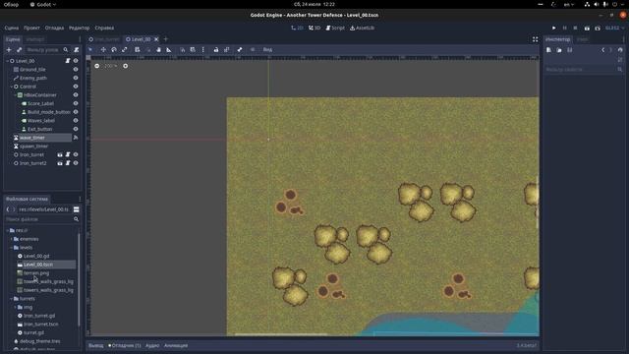Choose the Pan mode hand tool
Screen dimensions: 629x354
coord(158,50)
